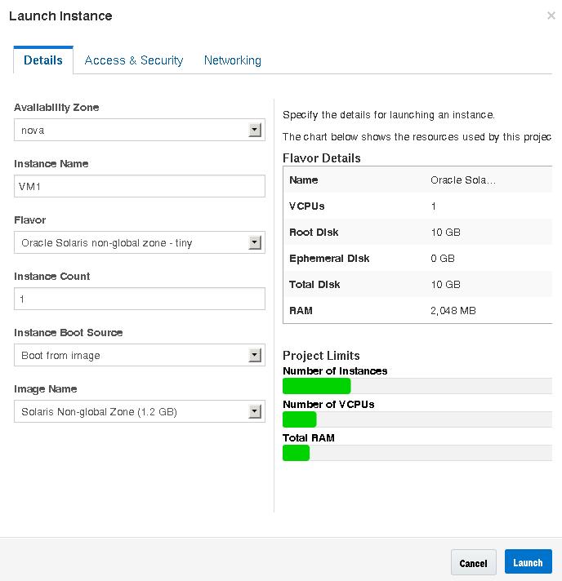562x581 pixels.
Task: Click the Number of Instances progress bar
Action: pyautogui.click(x=417, y=386)
